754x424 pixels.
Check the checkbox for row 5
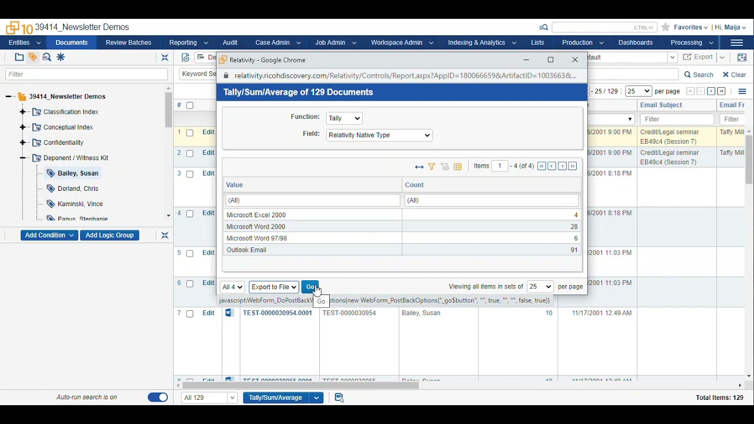pyautogui.click(x=190, y=254)
